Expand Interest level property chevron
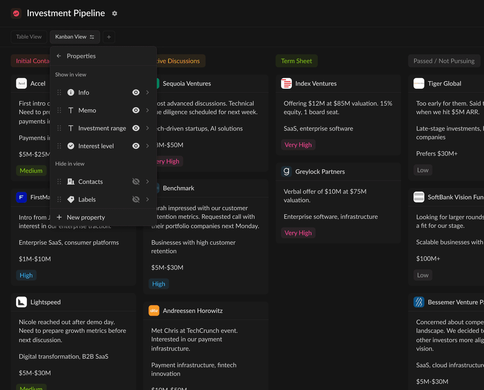Viewport: 484px width, 390px height. 147,146
